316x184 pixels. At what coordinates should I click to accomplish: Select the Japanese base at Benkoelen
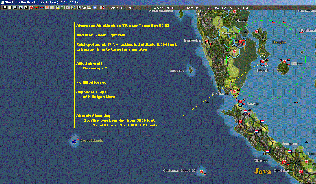[x=207, y=42]
